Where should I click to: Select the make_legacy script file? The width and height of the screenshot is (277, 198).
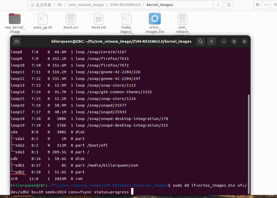click(x=126, y=19)
